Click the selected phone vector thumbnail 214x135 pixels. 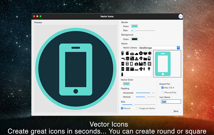tap(167, 64)
